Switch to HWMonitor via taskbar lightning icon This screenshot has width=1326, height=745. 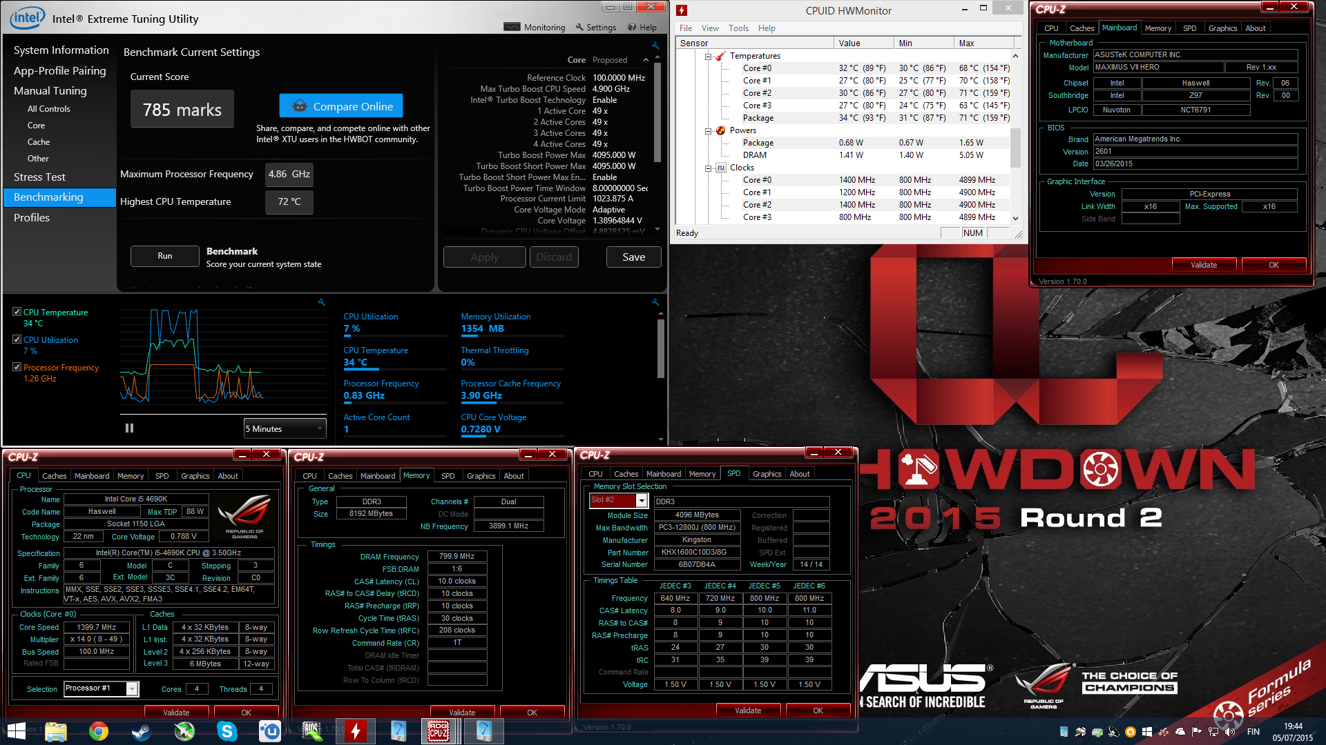(356, 731)
